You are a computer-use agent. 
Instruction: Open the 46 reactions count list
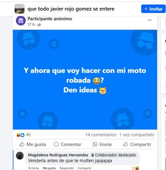pos(28,135)
